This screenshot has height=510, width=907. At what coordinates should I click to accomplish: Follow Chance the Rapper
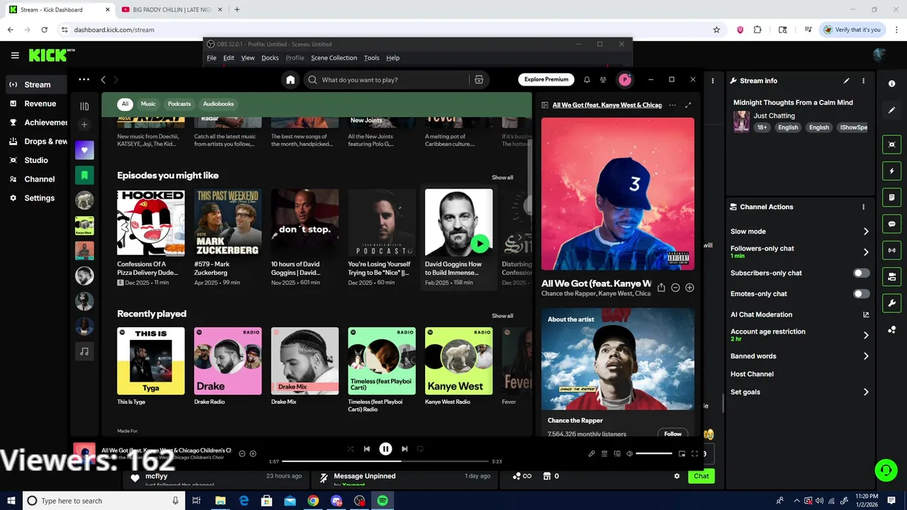click(673, 433)
